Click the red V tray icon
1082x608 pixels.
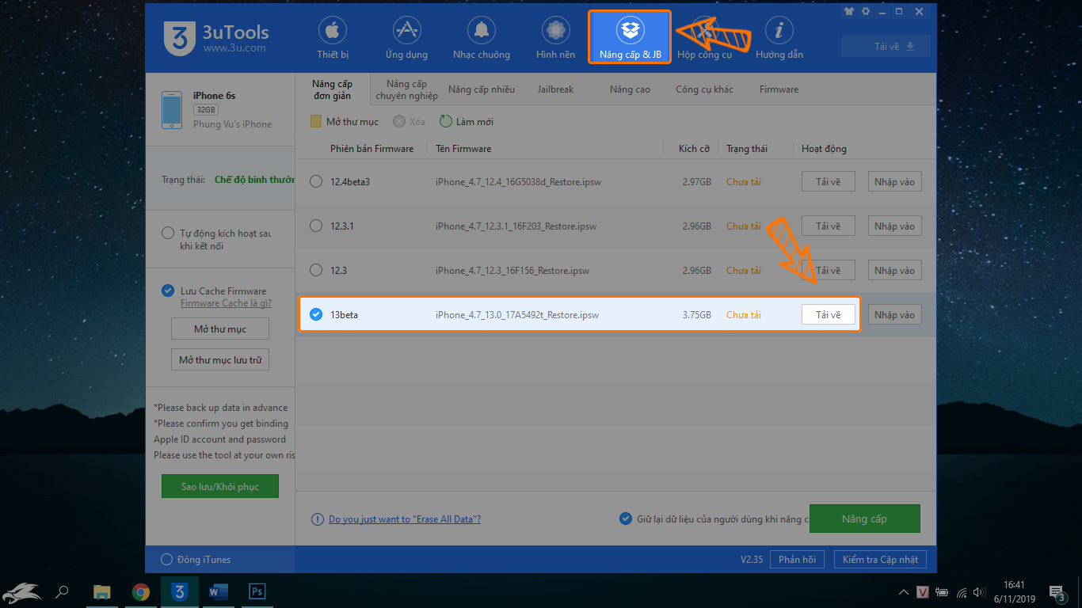pos(923,592)
